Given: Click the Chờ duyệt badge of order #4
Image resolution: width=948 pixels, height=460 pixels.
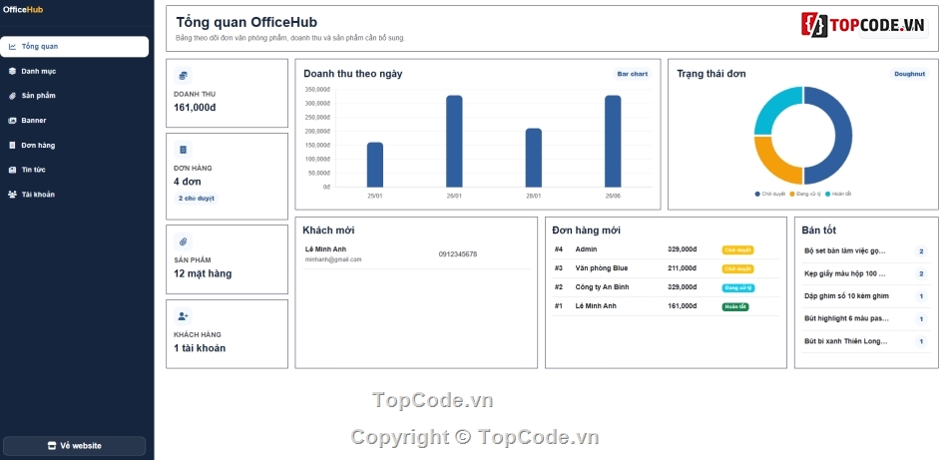Looking at the screenshot, I should [x=737, y=249].
